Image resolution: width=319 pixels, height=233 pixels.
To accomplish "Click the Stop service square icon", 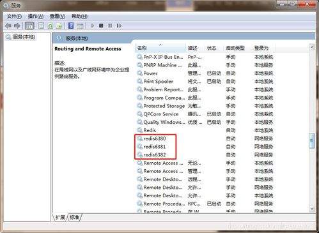I will pyautogui.click(x=101, y=26).
